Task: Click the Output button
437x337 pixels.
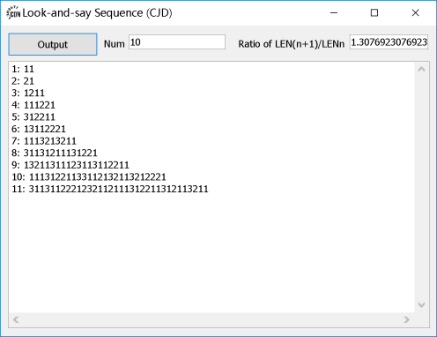Action: pos(53,44)
